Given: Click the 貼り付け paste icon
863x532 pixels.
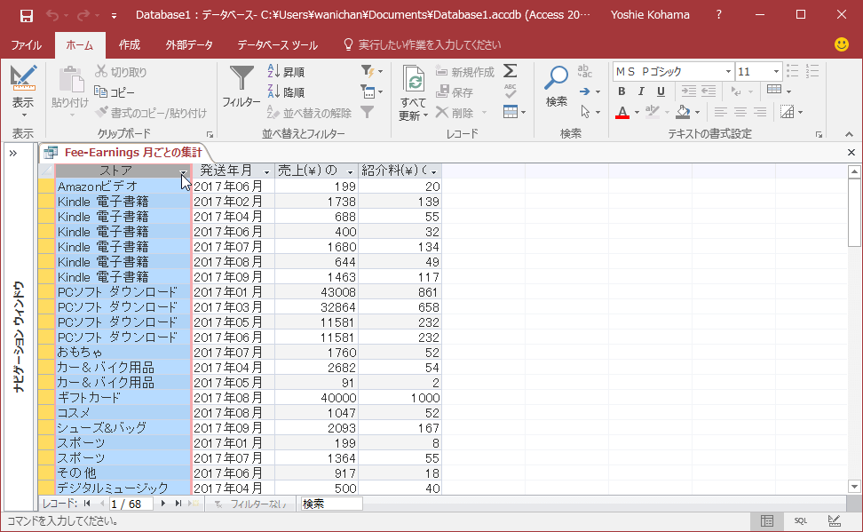Looking at the screenshot, I should [x=71, y=79].
